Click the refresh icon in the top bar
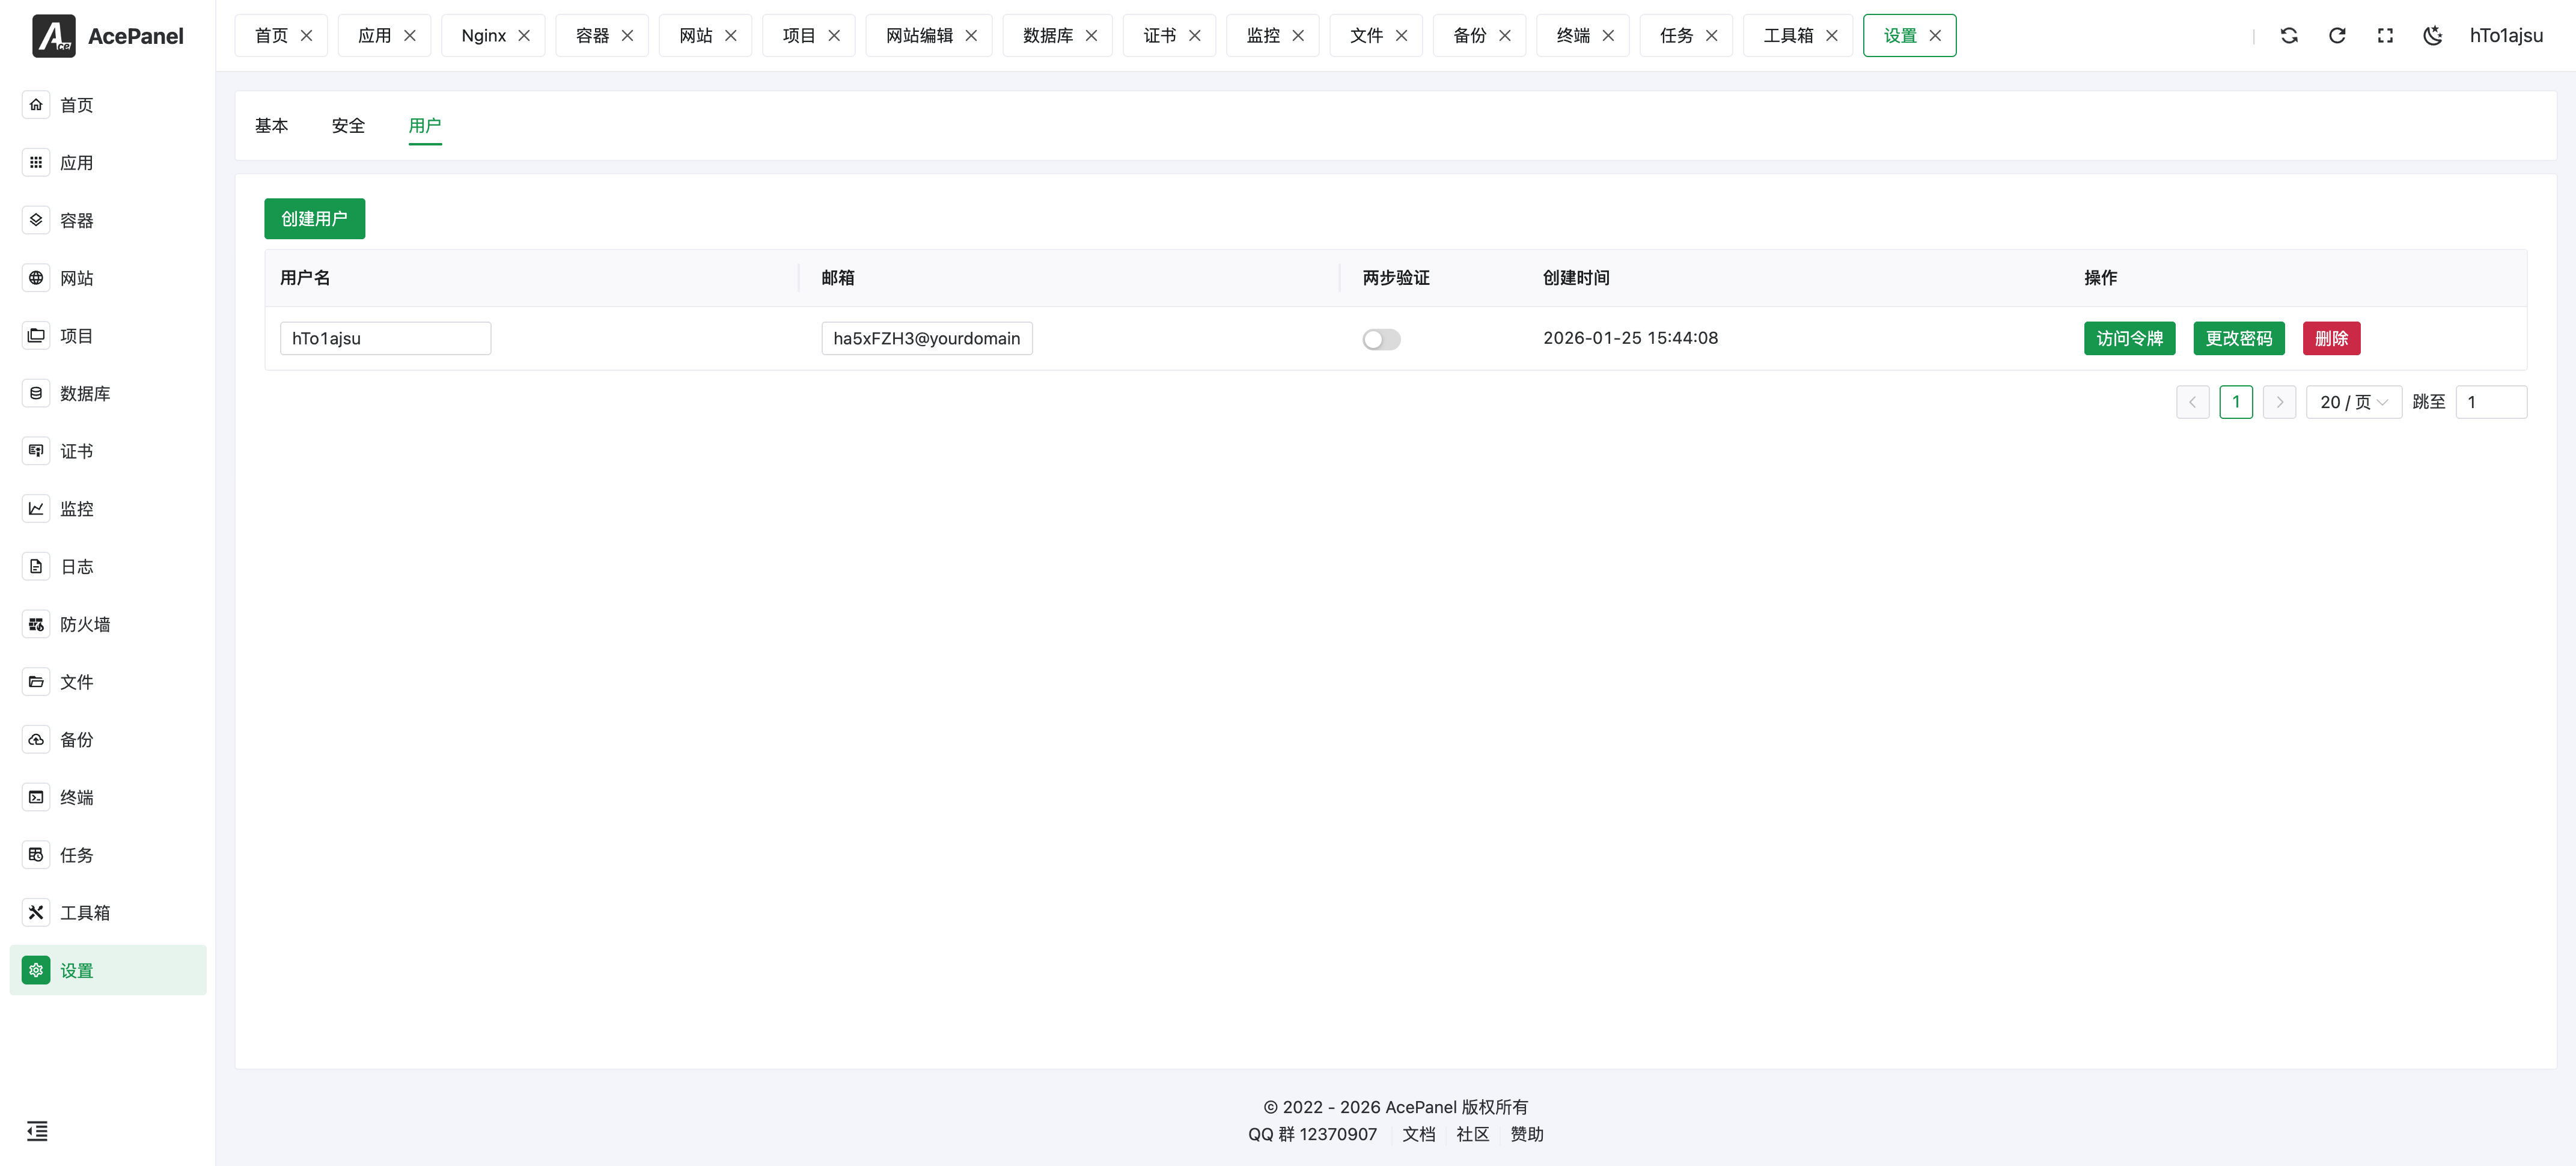This screenshot has width=2576, height=1166. coord(2337,35)
